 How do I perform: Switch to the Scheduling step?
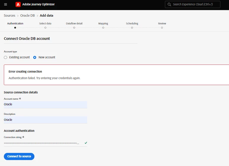(132, 25)
